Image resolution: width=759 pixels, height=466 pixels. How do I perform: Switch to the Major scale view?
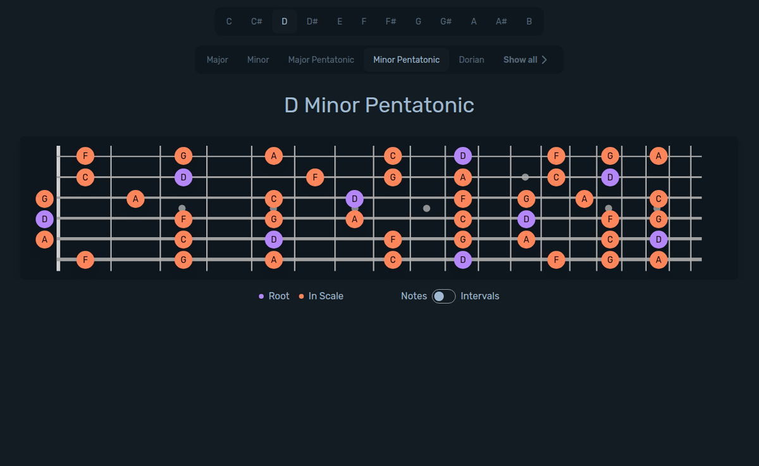click(x=217, y=59)
